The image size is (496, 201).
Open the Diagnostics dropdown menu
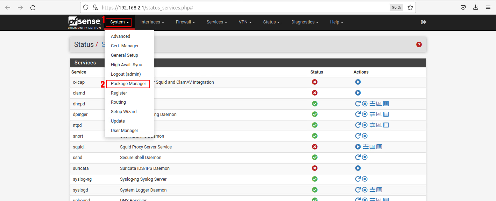[305, 22]
